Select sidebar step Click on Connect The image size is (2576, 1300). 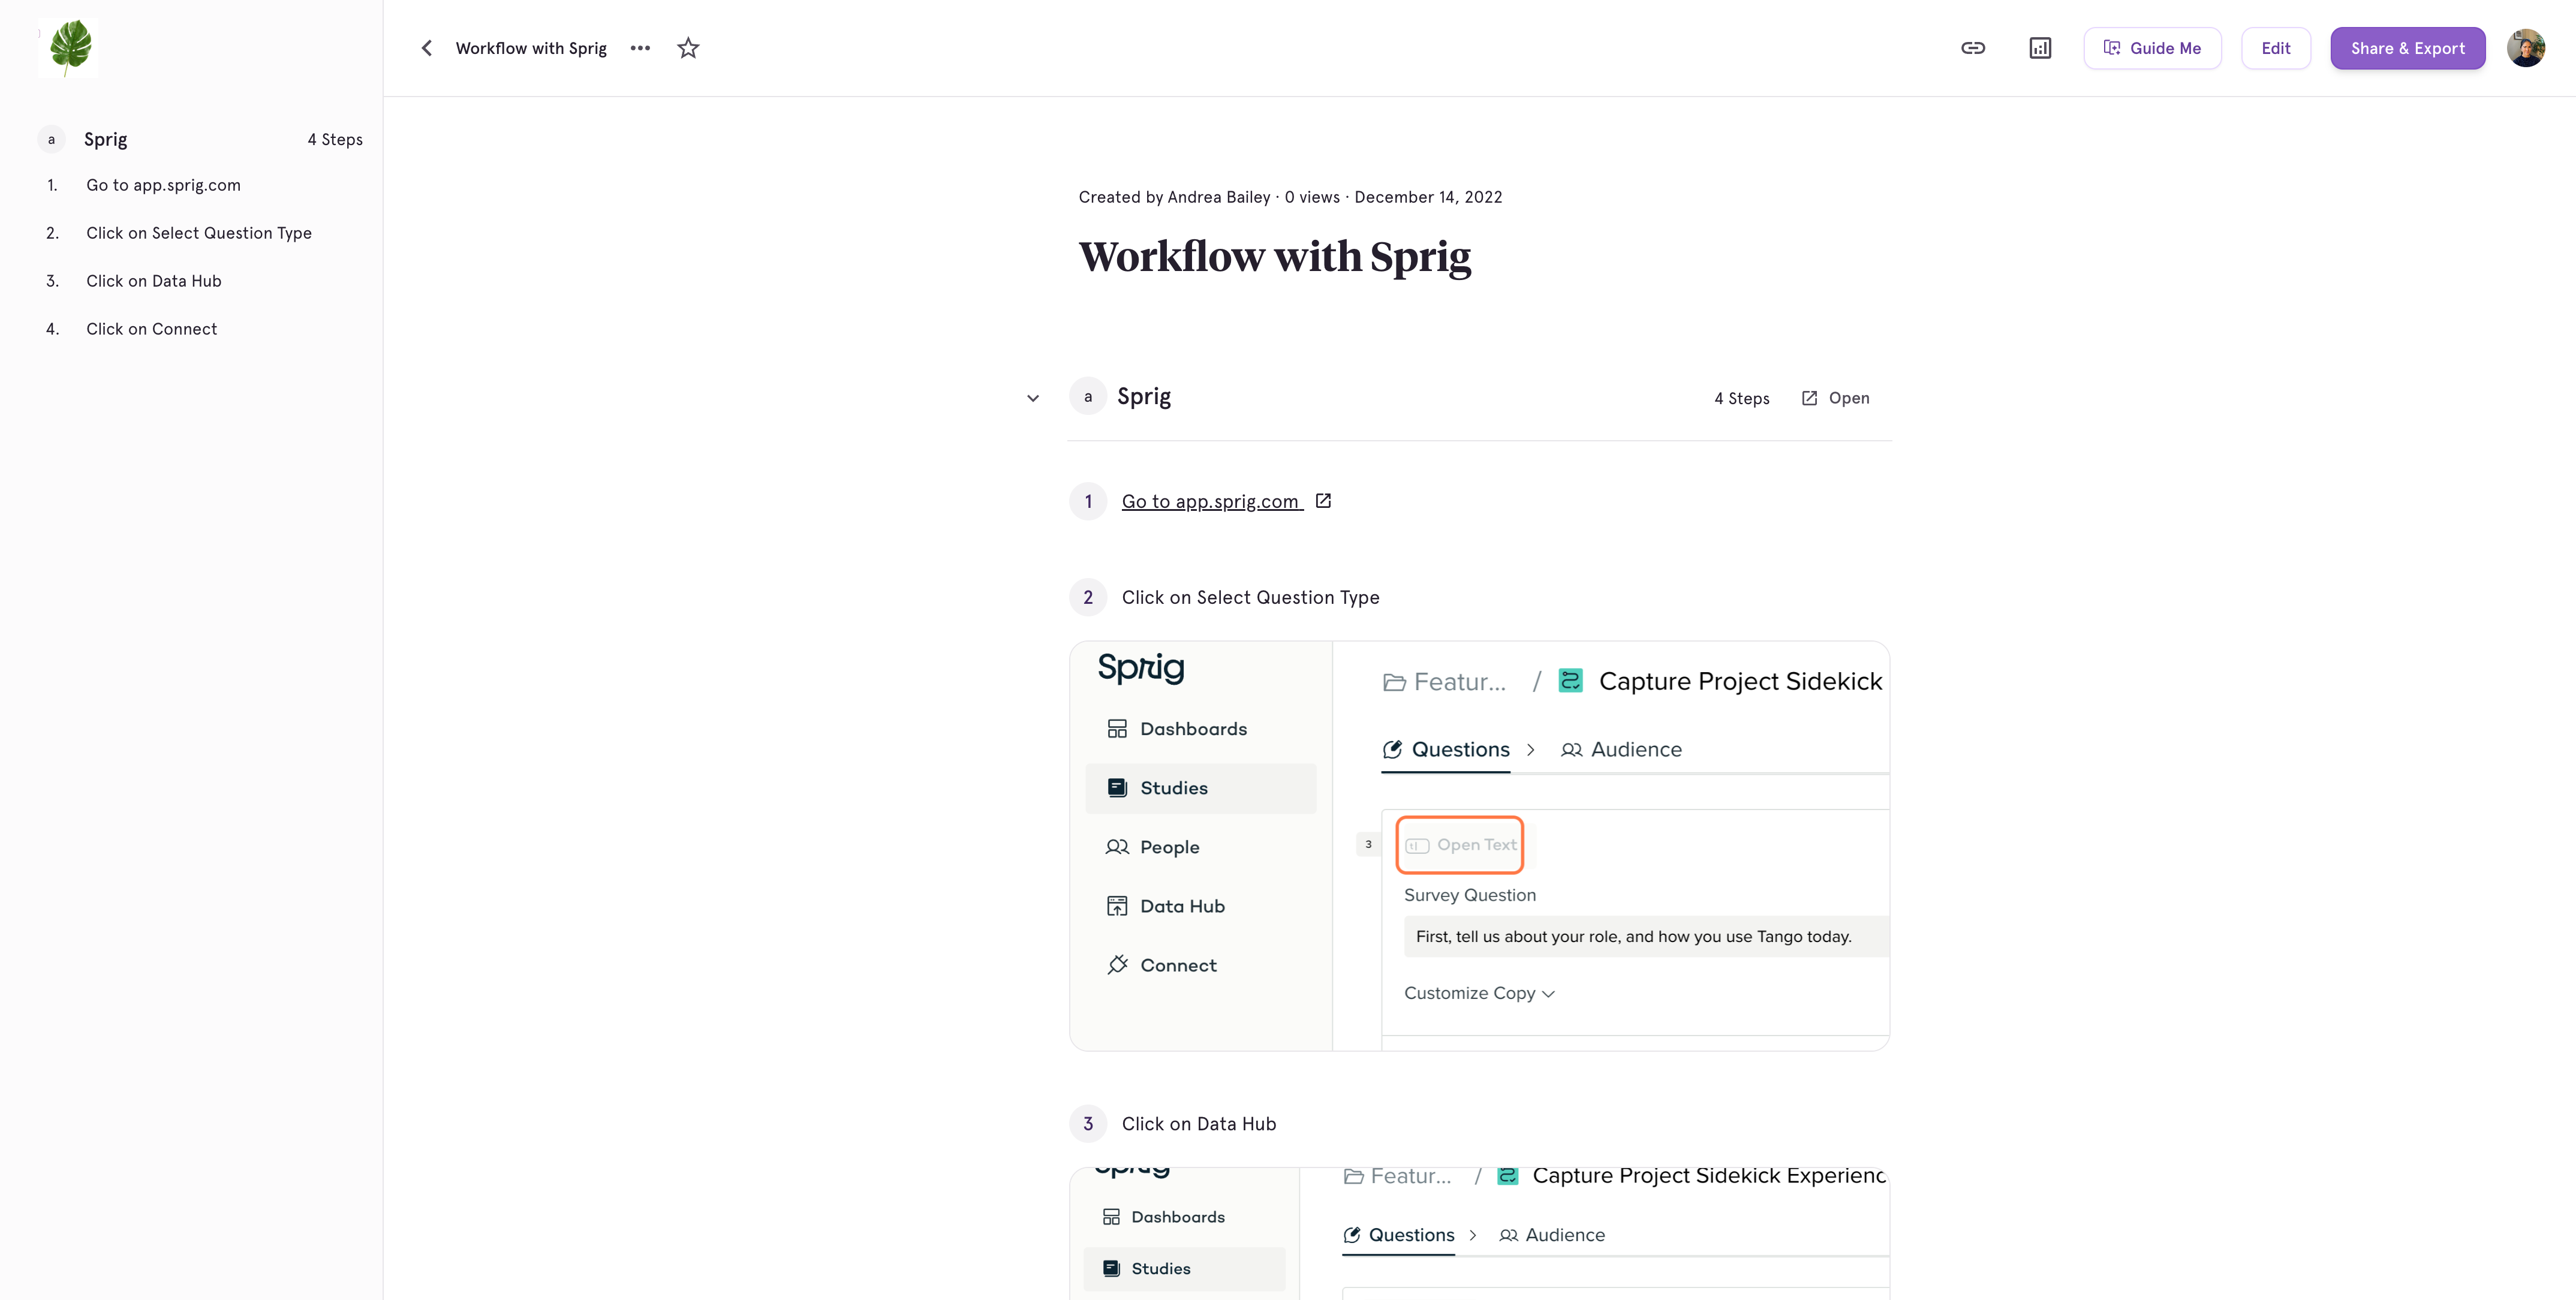coord(151,329)
